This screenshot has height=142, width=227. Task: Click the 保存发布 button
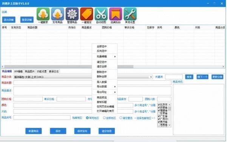82,131
